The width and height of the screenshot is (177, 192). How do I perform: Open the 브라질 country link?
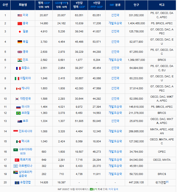(25, 113)
